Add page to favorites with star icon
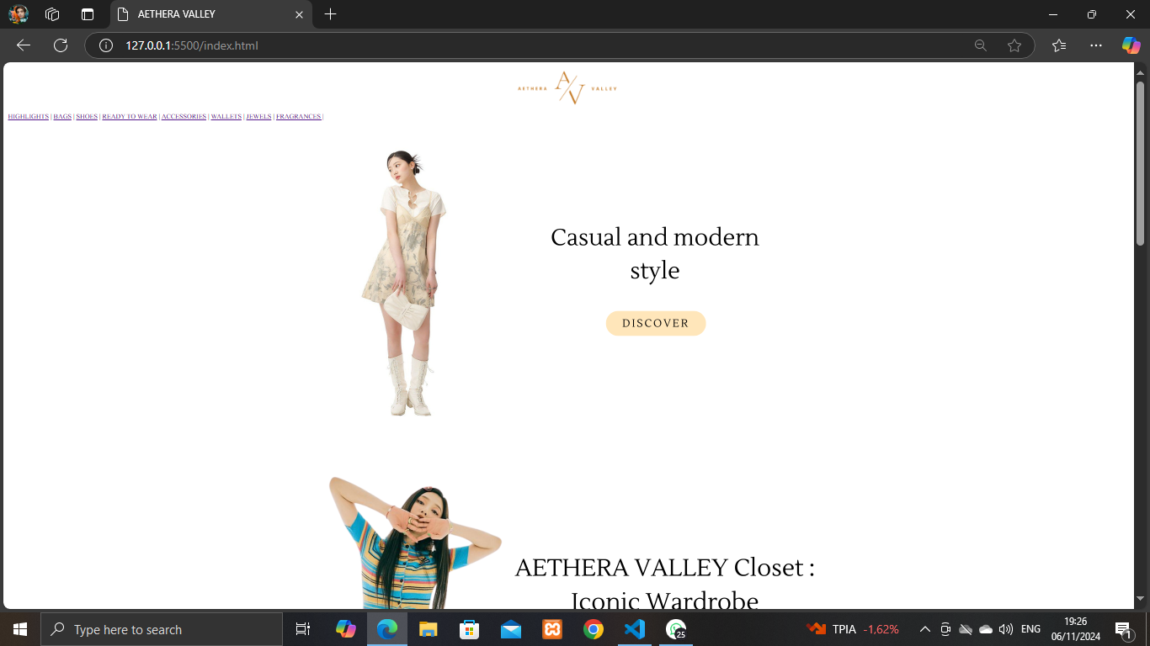 [1014, 45]
